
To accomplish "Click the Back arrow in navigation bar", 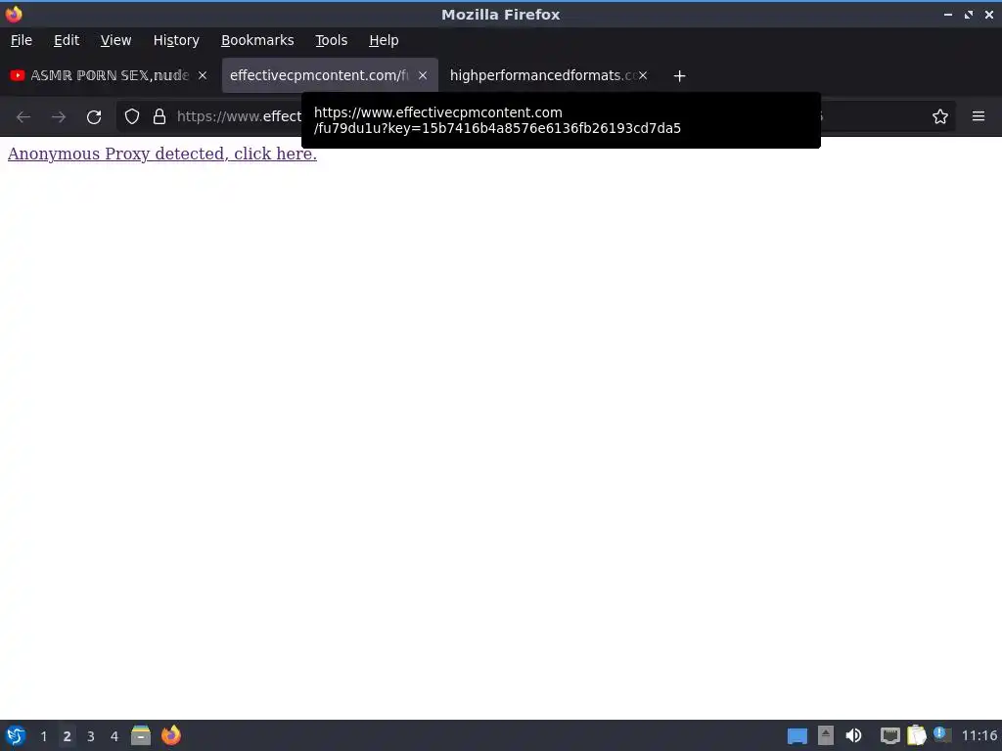I will [x=23, y=117].
